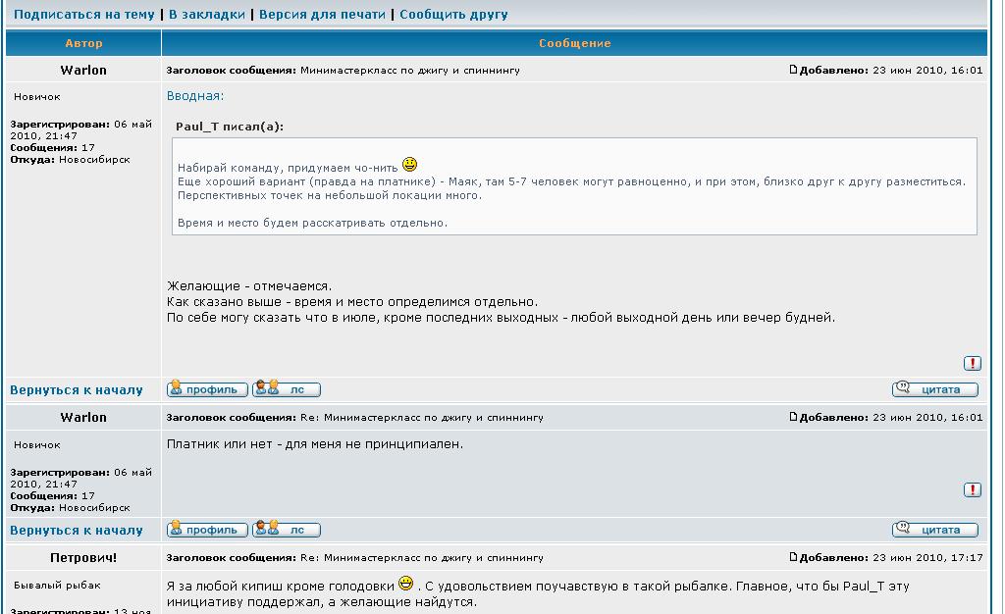Click Вернуться к началу under the second post
1005x614 pixels.
77,531
